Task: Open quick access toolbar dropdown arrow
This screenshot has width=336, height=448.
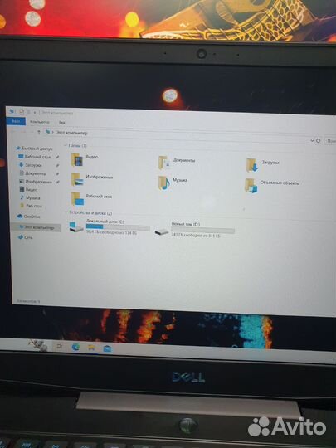Action: (35, 113)
